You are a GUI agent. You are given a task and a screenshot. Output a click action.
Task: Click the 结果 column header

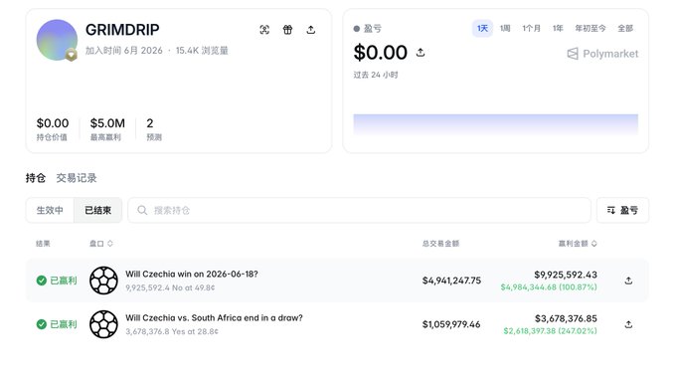43,244
